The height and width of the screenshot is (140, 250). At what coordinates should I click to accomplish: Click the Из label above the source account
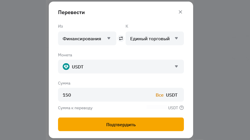click(60, 26)
